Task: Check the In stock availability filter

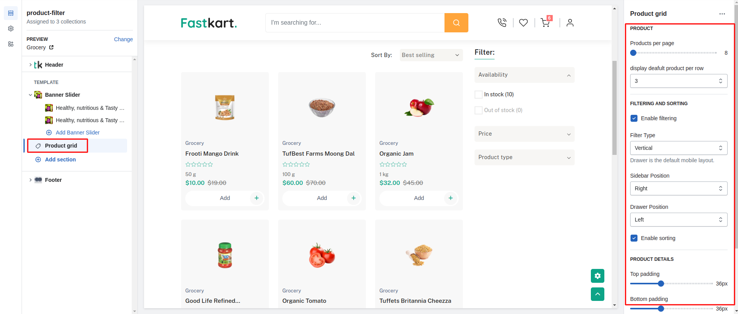Action: [x=478, y=94]
